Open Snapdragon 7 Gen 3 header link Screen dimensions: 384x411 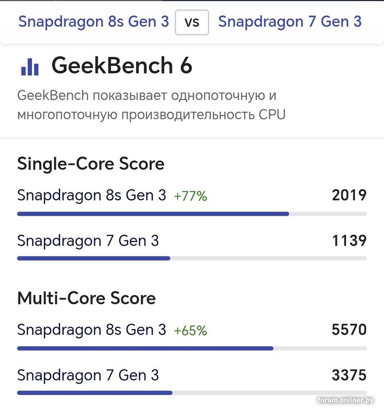tap(290, 22)
